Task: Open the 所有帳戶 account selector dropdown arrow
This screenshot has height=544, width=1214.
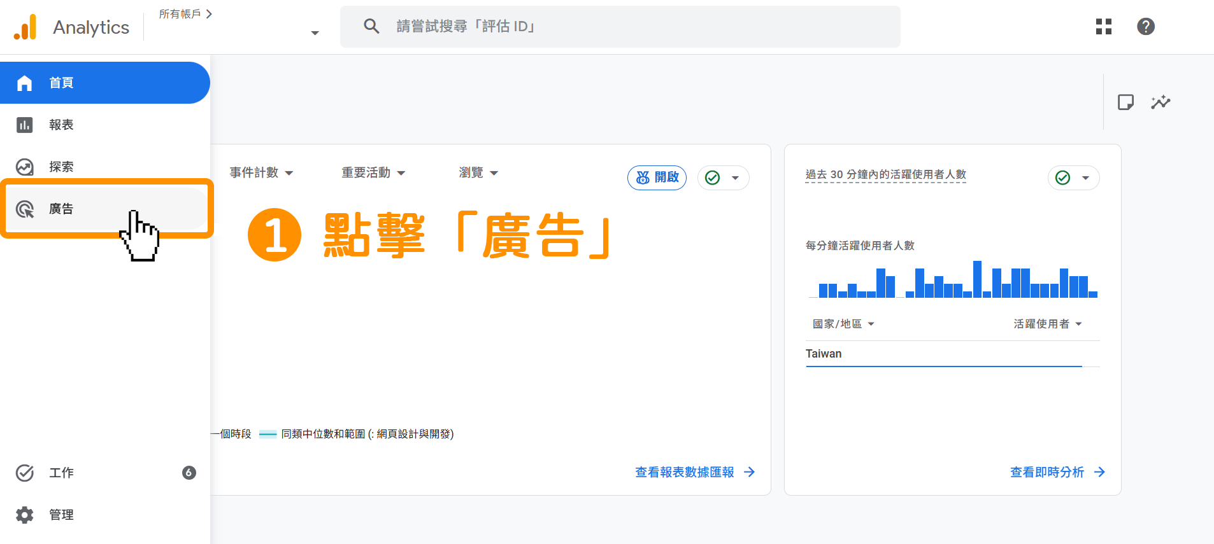Action: [315, 33]
